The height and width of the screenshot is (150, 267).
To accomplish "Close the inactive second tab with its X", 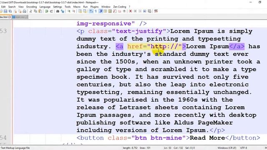I will coord(26,17).
